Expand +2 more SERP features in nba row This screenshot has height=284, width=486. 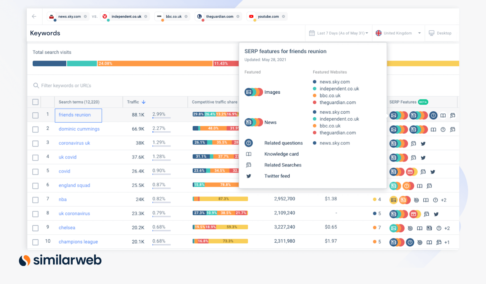coord(444,200)
